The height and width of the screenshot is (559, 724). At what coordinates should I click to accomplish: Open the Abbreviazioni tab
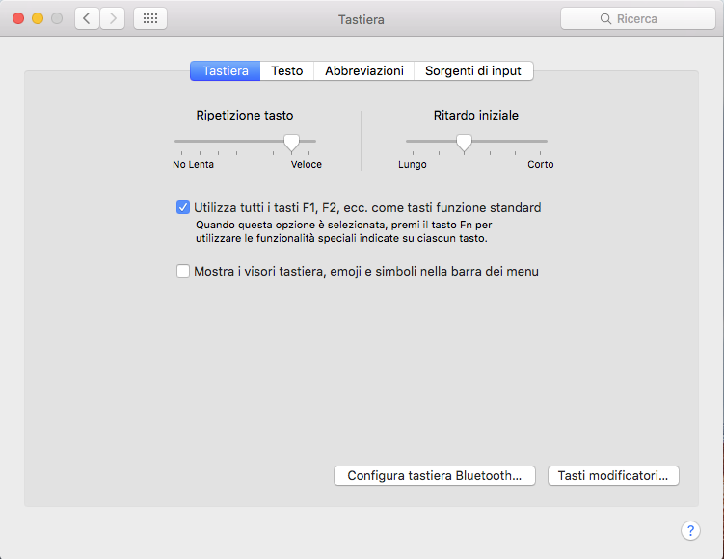[x=364, y=71]
